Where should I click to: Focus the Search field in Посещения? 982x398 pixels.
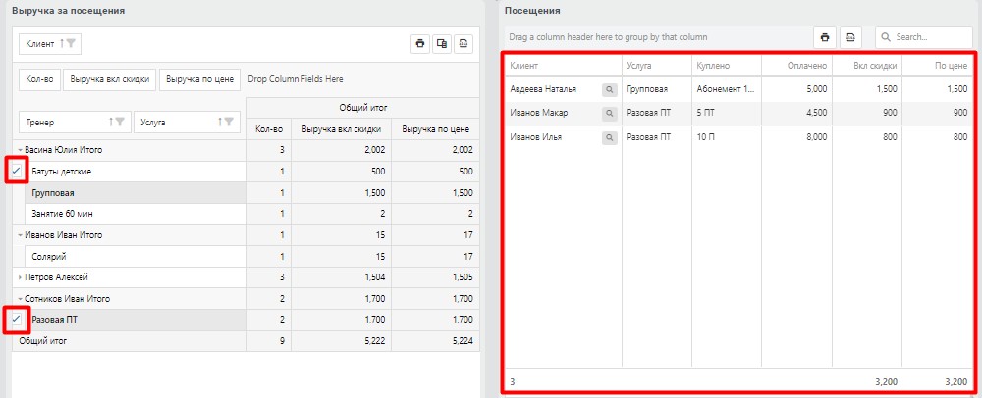(x=924, y=37)
